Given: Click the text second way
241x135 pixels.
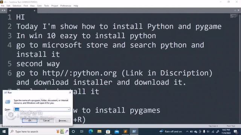Looking at the screenshot, I should (38, 64).
